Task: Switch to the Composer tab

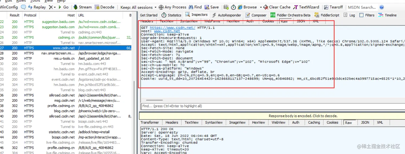Action: (256, 15)
